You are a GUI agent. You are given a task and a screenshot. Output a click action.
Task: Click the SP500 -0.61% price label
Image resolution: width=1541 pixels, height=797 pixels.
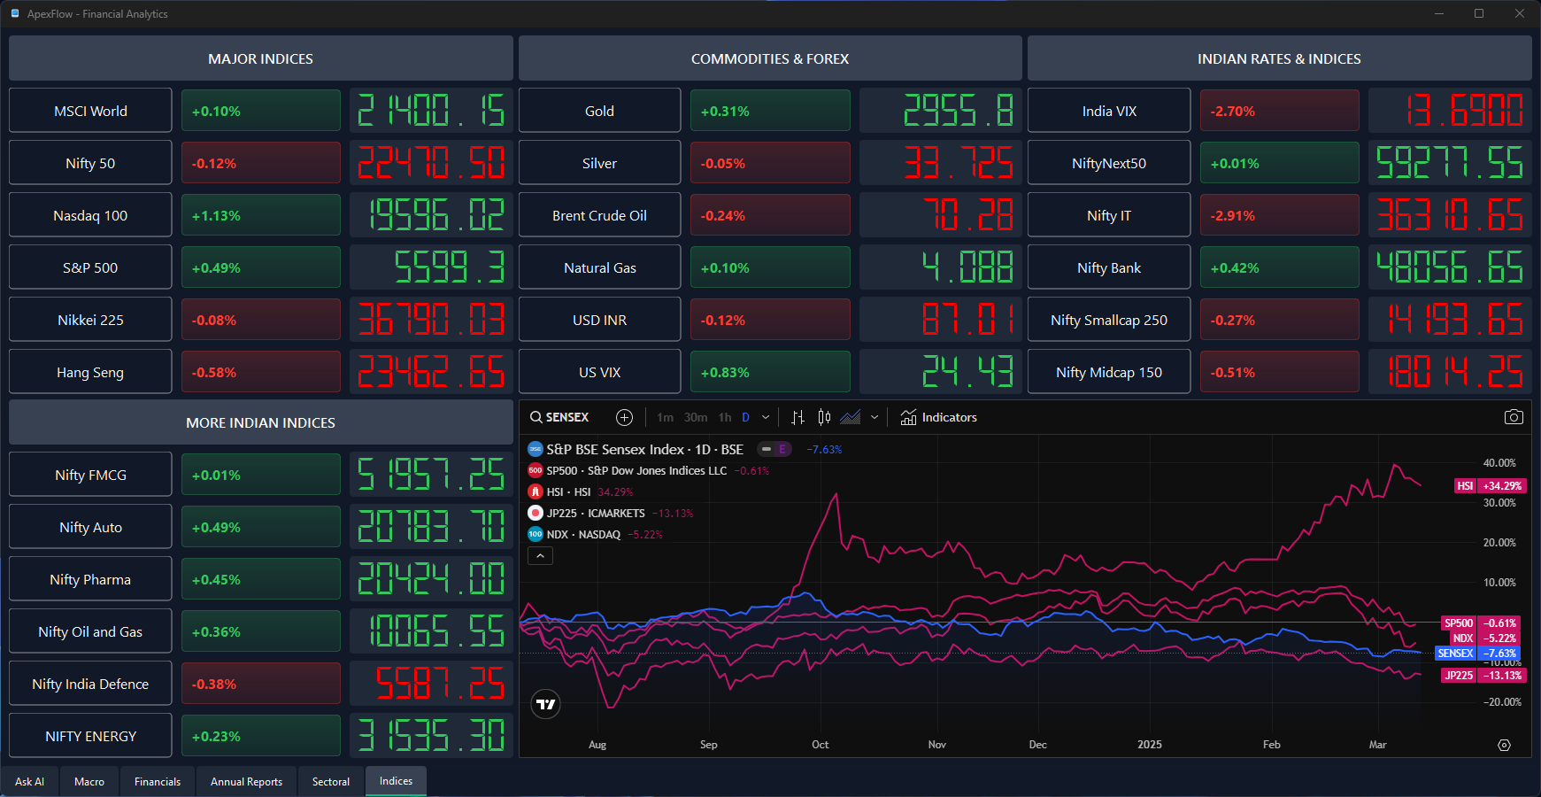(1481, 623)
